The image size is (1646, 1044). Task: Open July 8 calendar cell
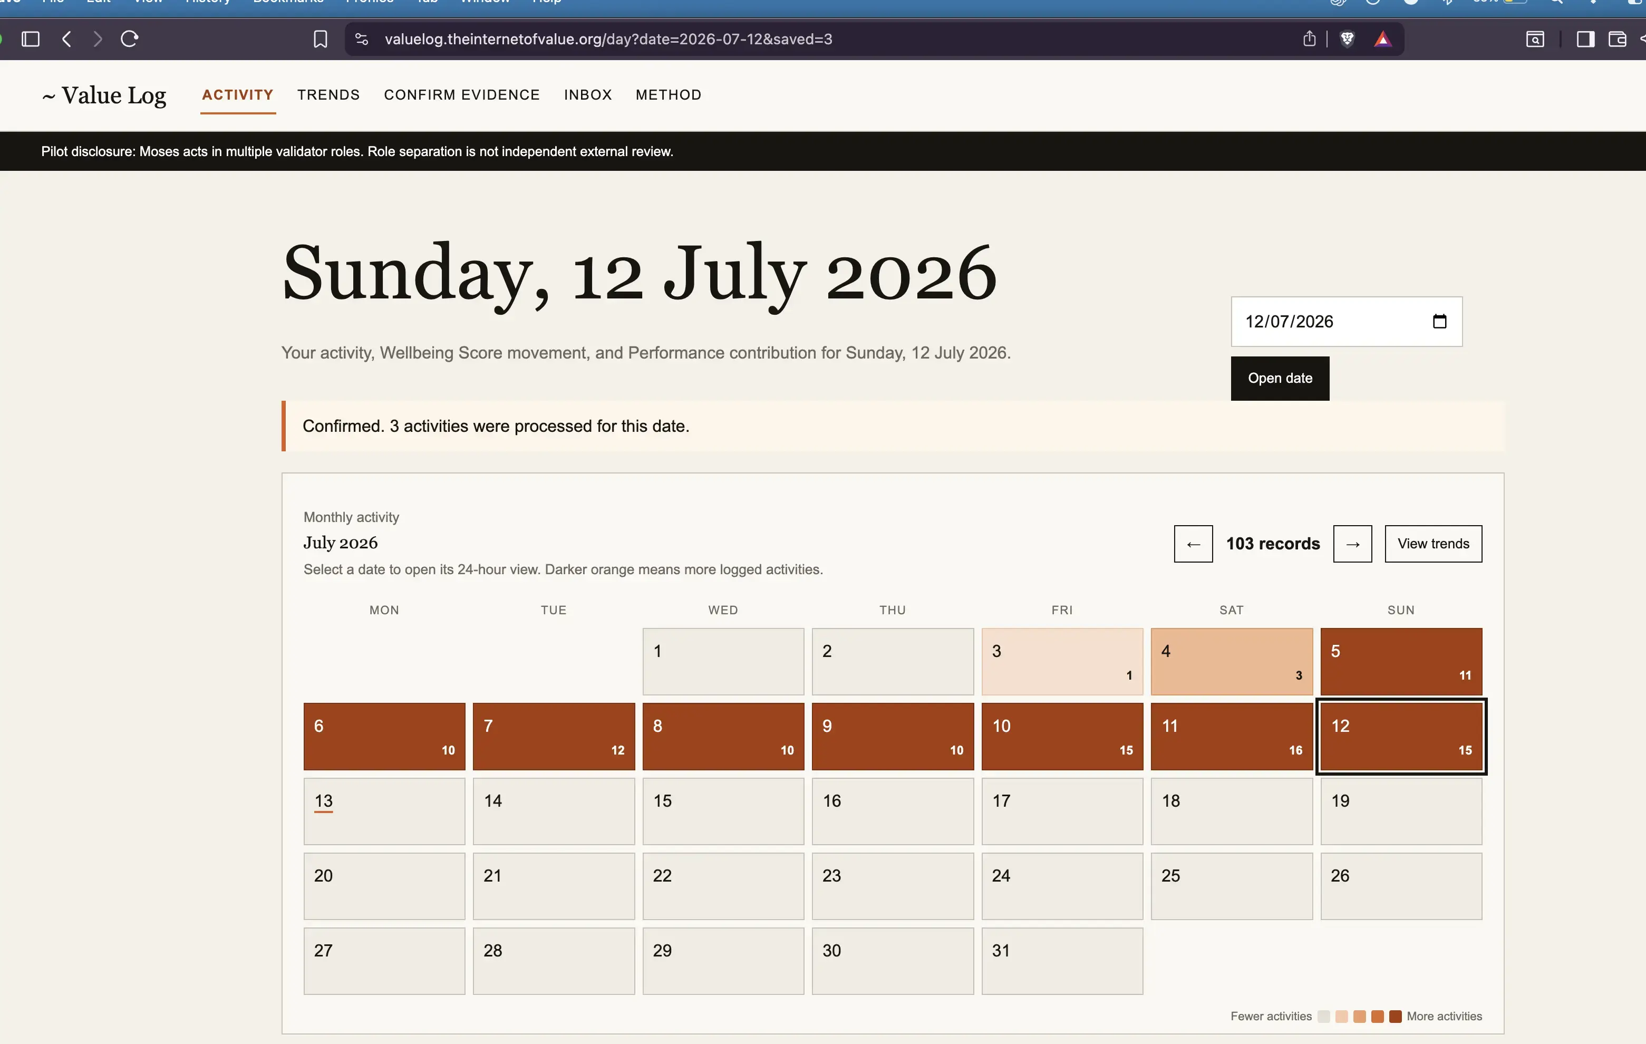(x=723, y=737)
